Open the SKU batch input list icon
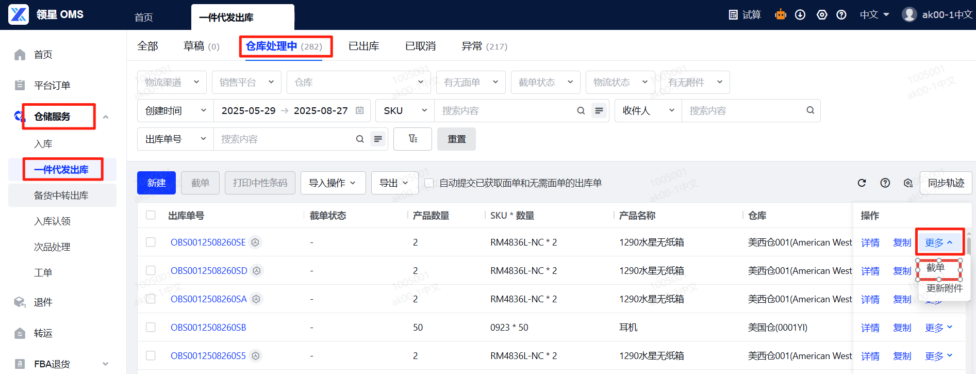Screen dimensions: 976x374 coord(599,110)
